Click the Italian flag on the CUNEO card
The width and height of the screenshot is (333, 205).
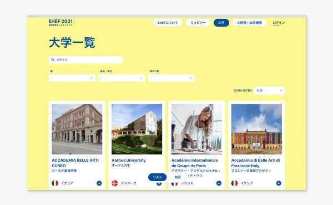point(55,183)
